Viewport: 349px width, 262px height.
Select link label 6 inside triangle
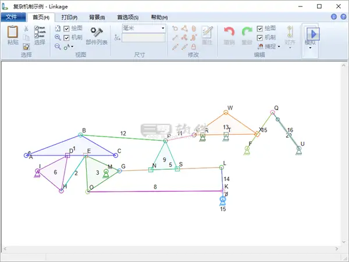point(55,172)
